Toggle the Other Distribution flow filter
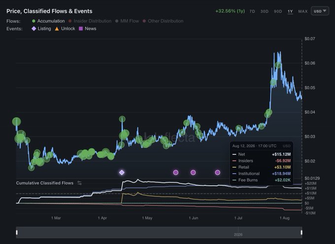 163,21
